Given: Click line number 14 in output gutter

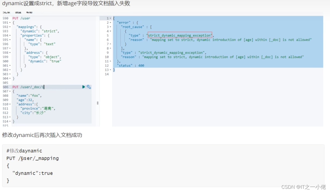Looking at the screenshot, I should 107,74.
